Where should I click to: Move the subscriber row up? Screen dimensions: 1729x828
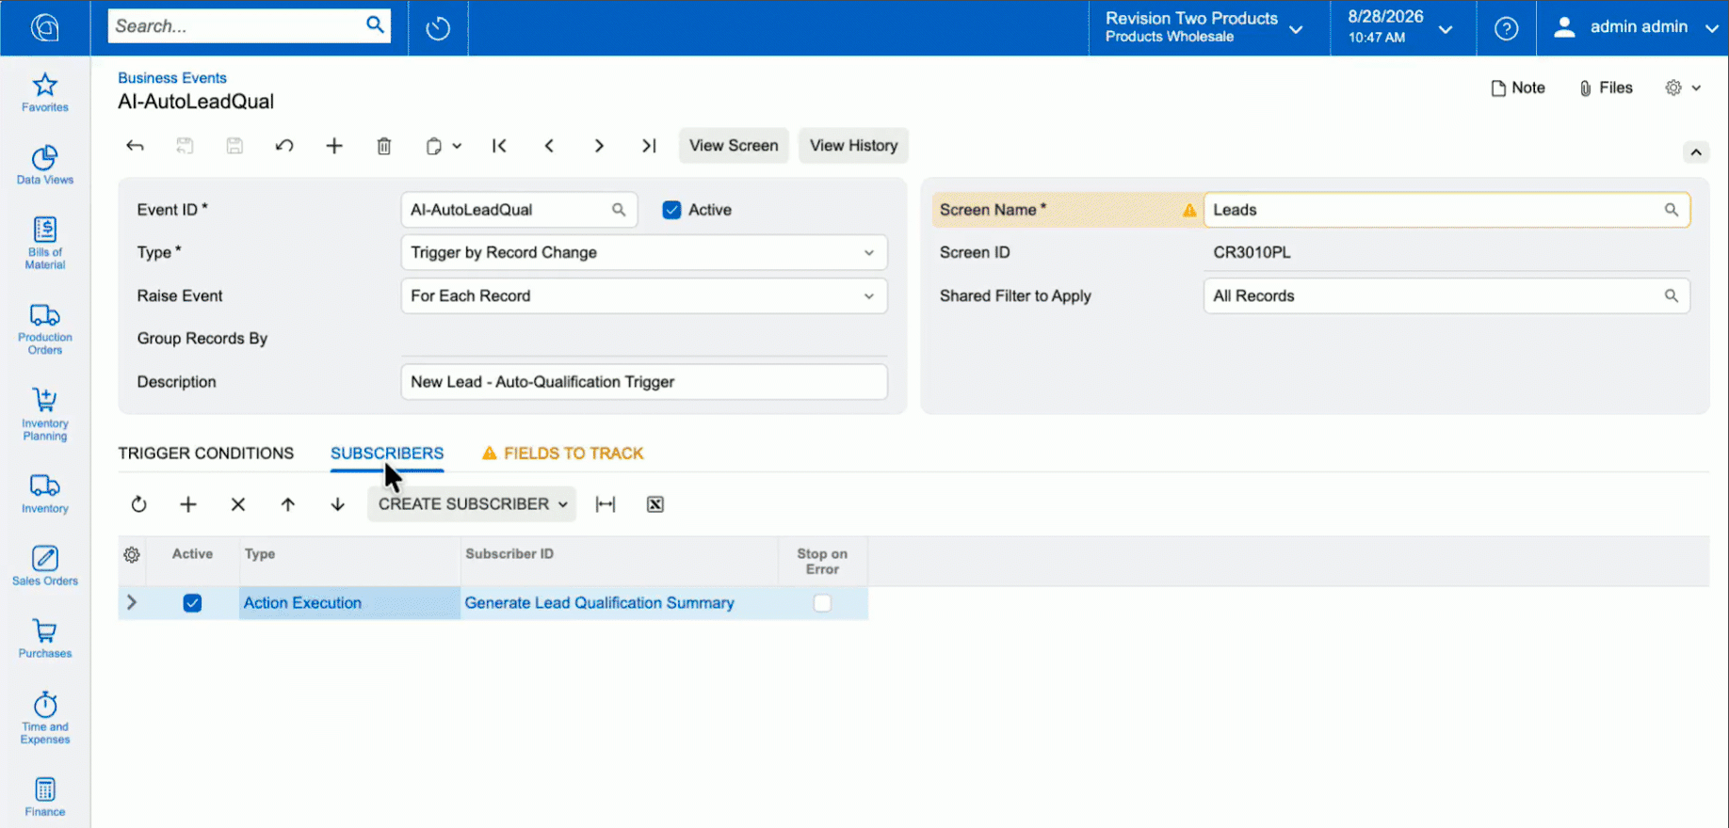point(288,504)
